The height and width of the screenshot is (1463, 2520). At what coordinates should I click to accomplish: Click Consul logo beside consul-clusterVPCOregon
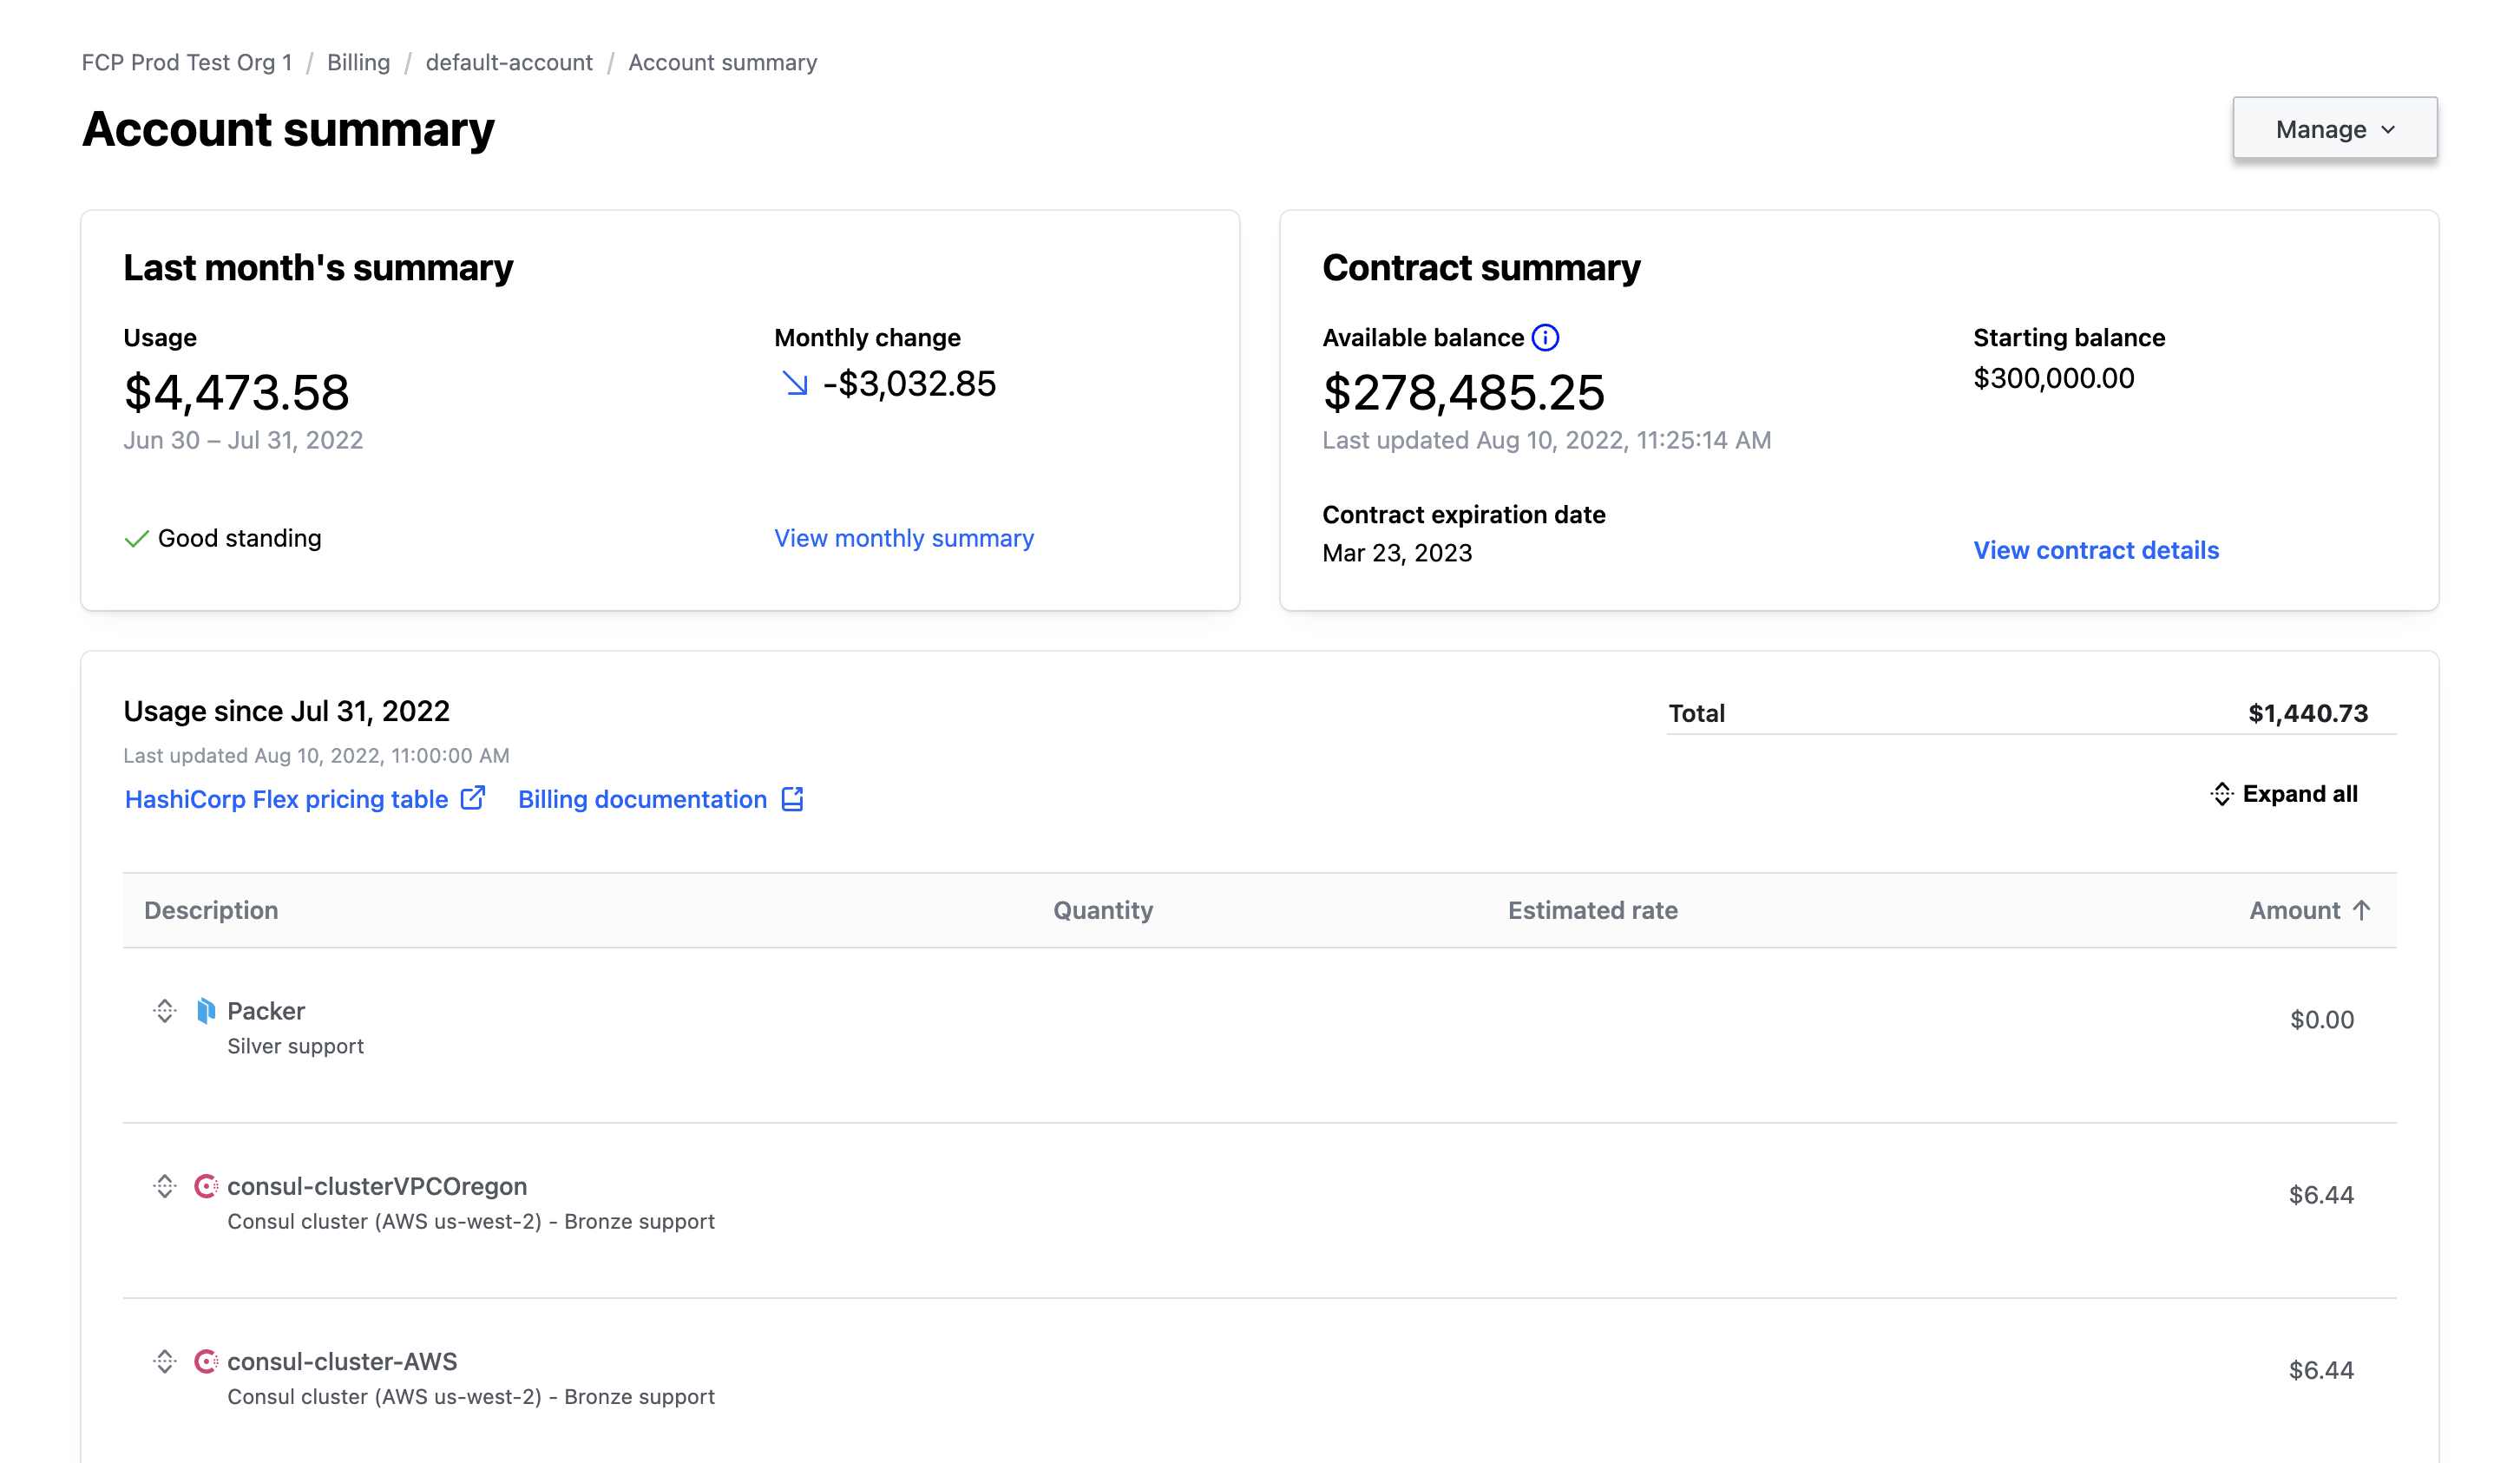click(x=206, y=1186)
